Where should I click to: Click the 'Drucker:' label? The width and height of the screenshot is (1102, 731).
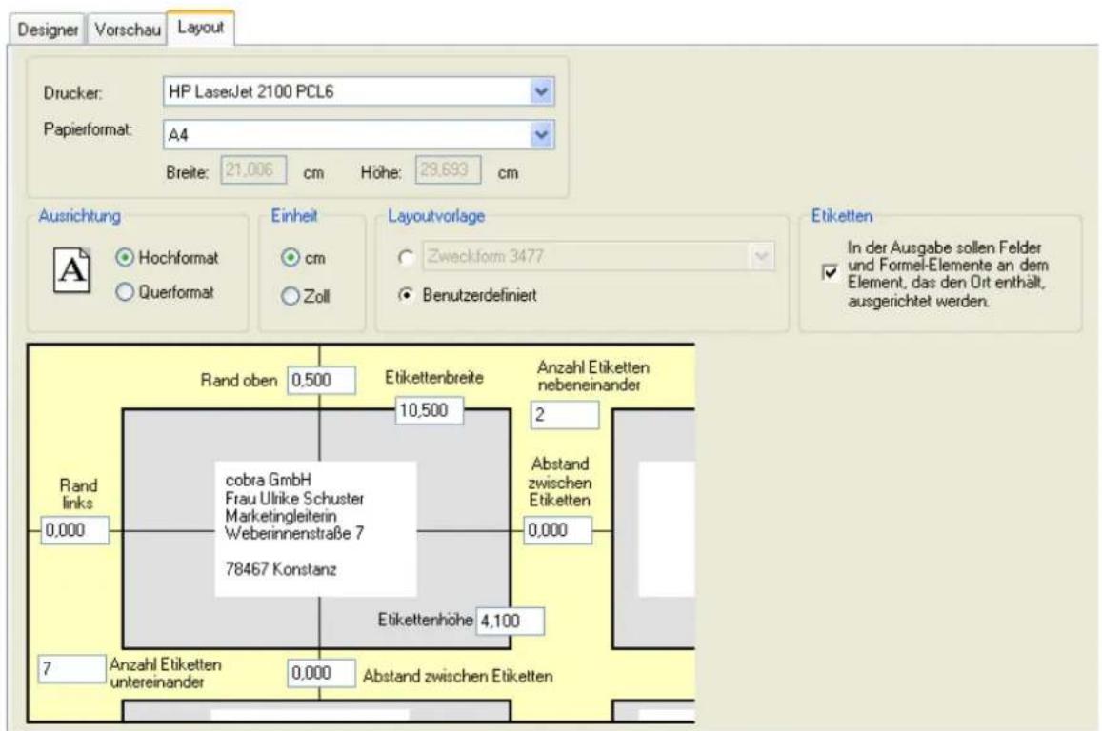tap(73, 92)
